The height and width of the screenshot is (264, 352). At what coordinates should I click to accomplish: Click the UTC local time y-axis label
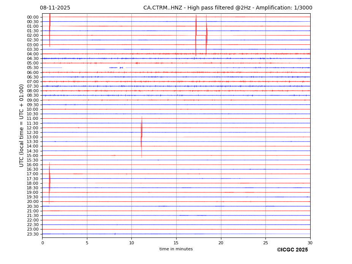coord(22,125)
